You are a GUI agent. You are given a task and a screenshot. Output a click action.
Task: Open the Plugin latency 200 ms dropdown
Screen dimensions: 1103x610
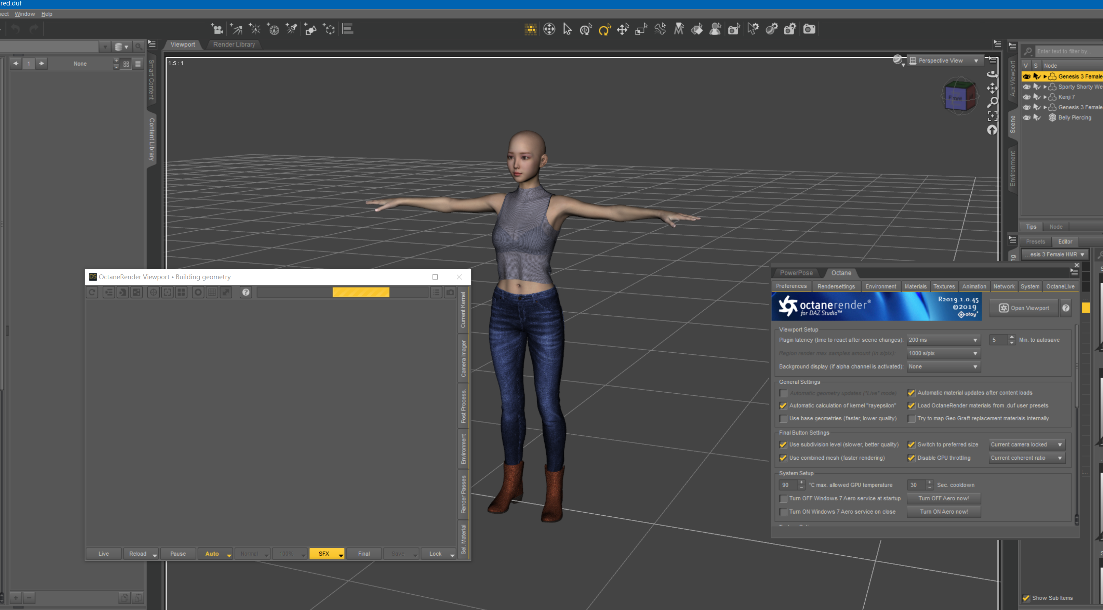(x=943, y=340)
